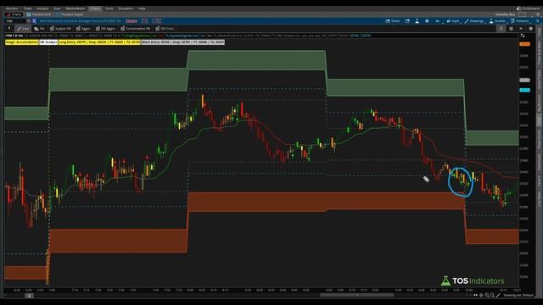Open the Tools tab
This screenshot has width=543, height=305.
click(x=109, y=8)
